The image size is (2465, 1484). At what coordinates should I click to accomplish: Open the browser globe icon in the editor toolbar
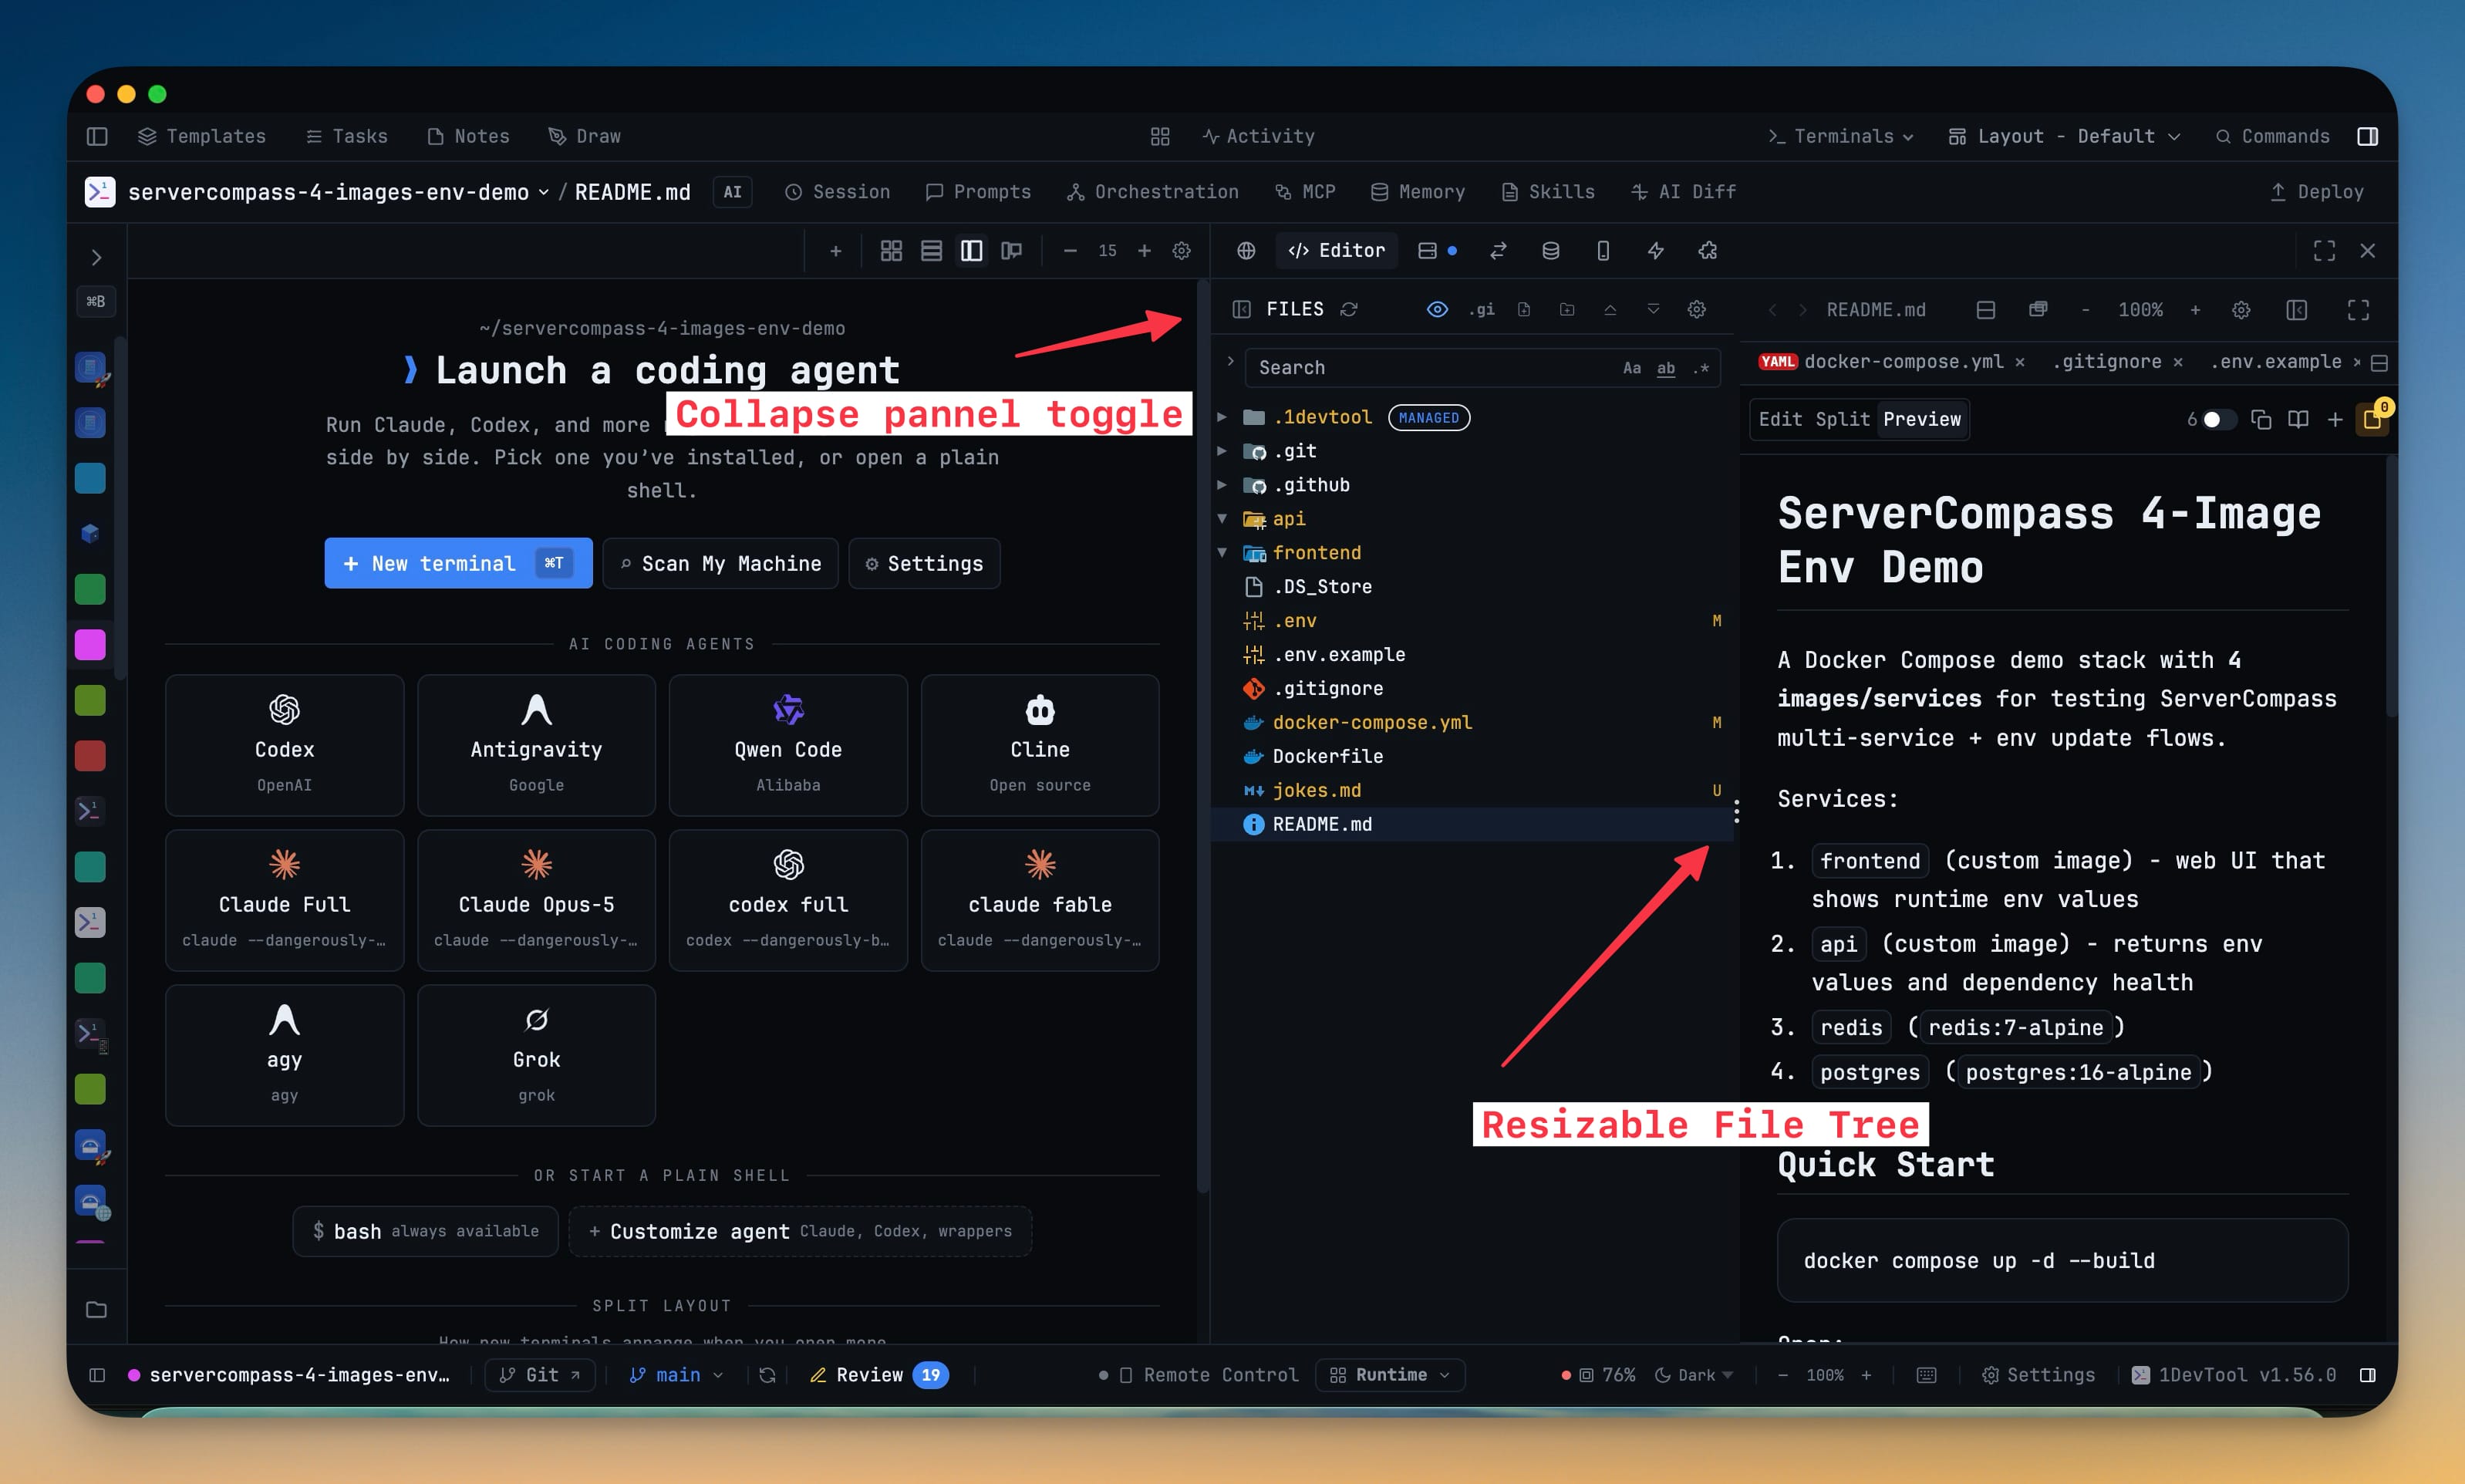coord(1245,251)
